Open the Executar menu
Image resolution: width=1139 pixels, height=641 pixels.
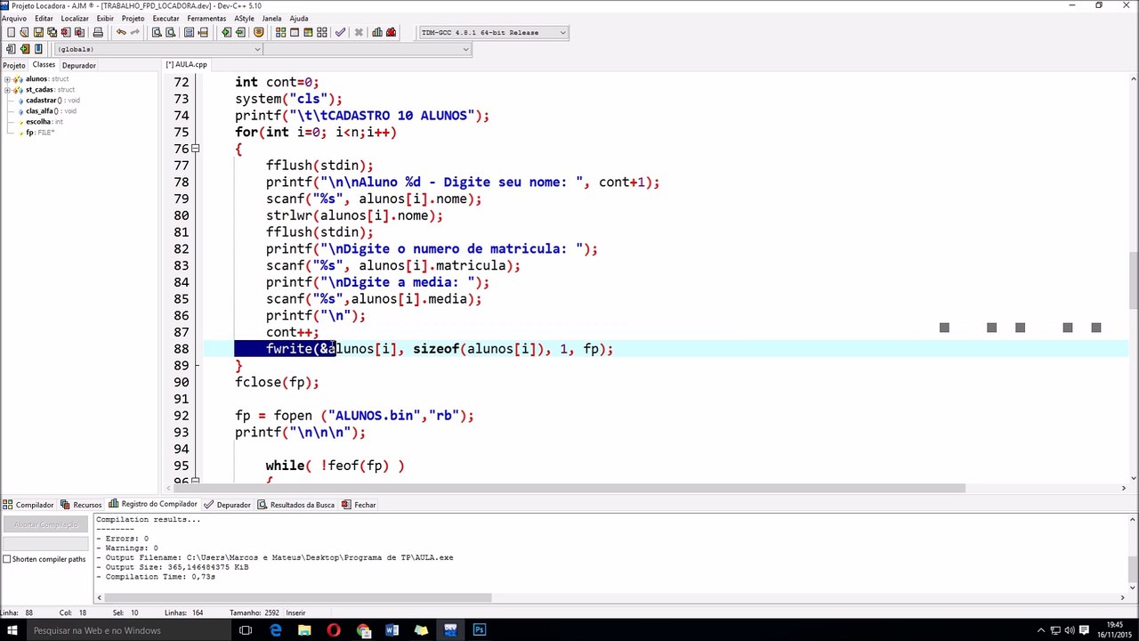pos(166,18)
